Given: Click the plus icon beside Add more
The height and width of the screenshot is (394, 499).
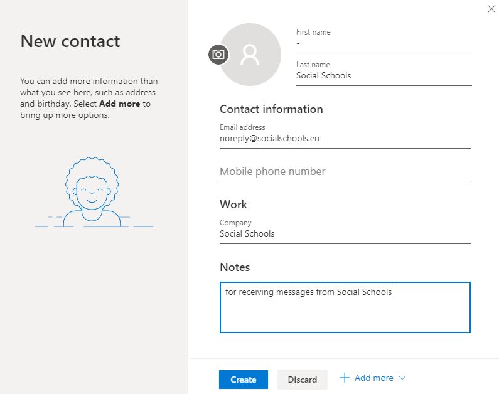Looking at the screenshot, I should pos(344,378).
